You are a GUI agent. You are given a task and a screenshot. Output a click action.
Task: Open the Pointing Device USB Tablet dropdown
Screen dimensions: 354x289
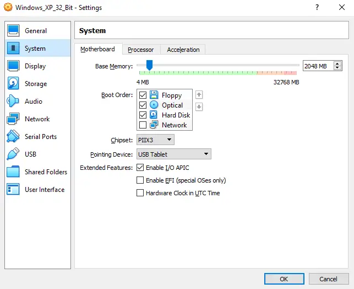click(x=174, y=154)
